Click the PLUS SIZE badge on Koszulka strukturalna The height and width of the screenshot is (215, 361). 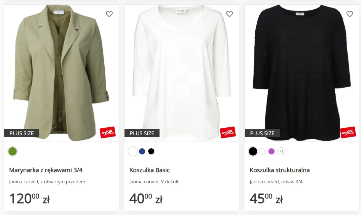coord(262,133)
